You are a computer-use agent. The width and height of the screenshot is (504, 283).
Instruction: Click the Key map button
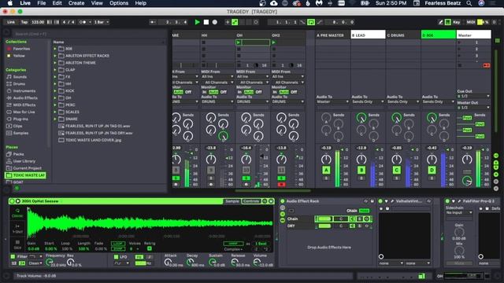pyautogui.click(x=457, y=22)
